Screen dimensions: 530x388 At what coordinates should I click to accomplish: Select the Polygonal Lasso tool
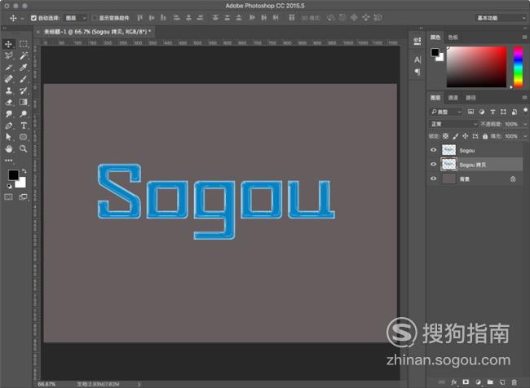coord(8,55)
